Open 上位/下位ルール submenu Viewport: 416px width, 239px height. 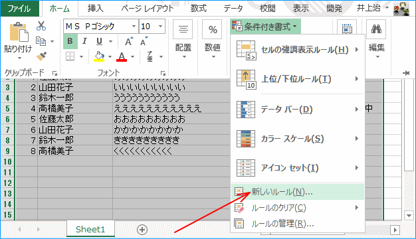pyautogui.click(x=298, y=79)
